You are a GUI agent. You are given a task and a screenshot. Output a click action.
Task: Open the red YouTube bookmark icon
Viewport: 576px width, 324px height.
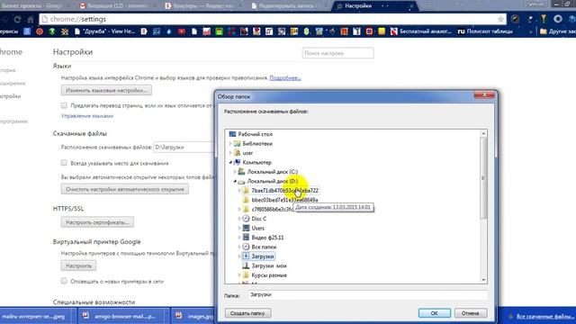click(x=182, y=31)
